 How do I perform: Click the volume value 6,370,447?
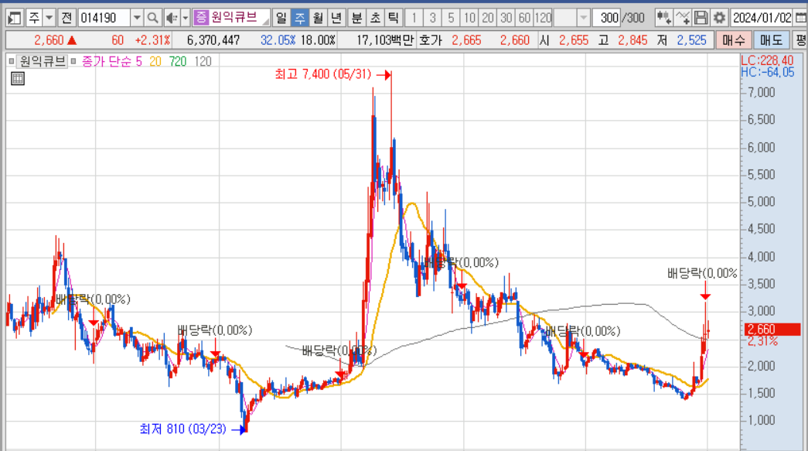point(213,40)
